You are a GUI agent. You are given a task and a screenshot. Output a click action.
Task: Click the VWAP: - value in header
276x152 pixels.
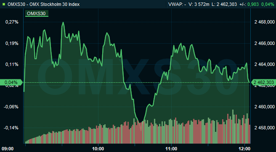coord(177,4)
